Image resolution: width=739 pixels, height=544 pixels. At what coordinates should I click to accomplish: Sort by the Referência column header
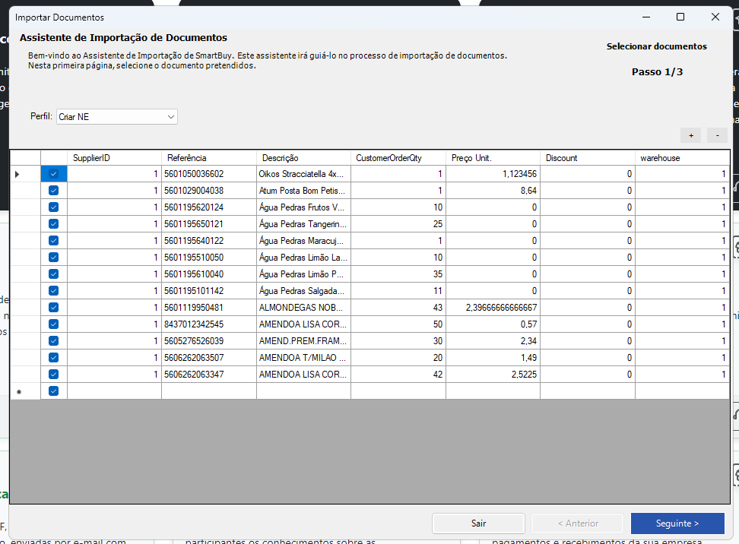[x=208, y=158]
